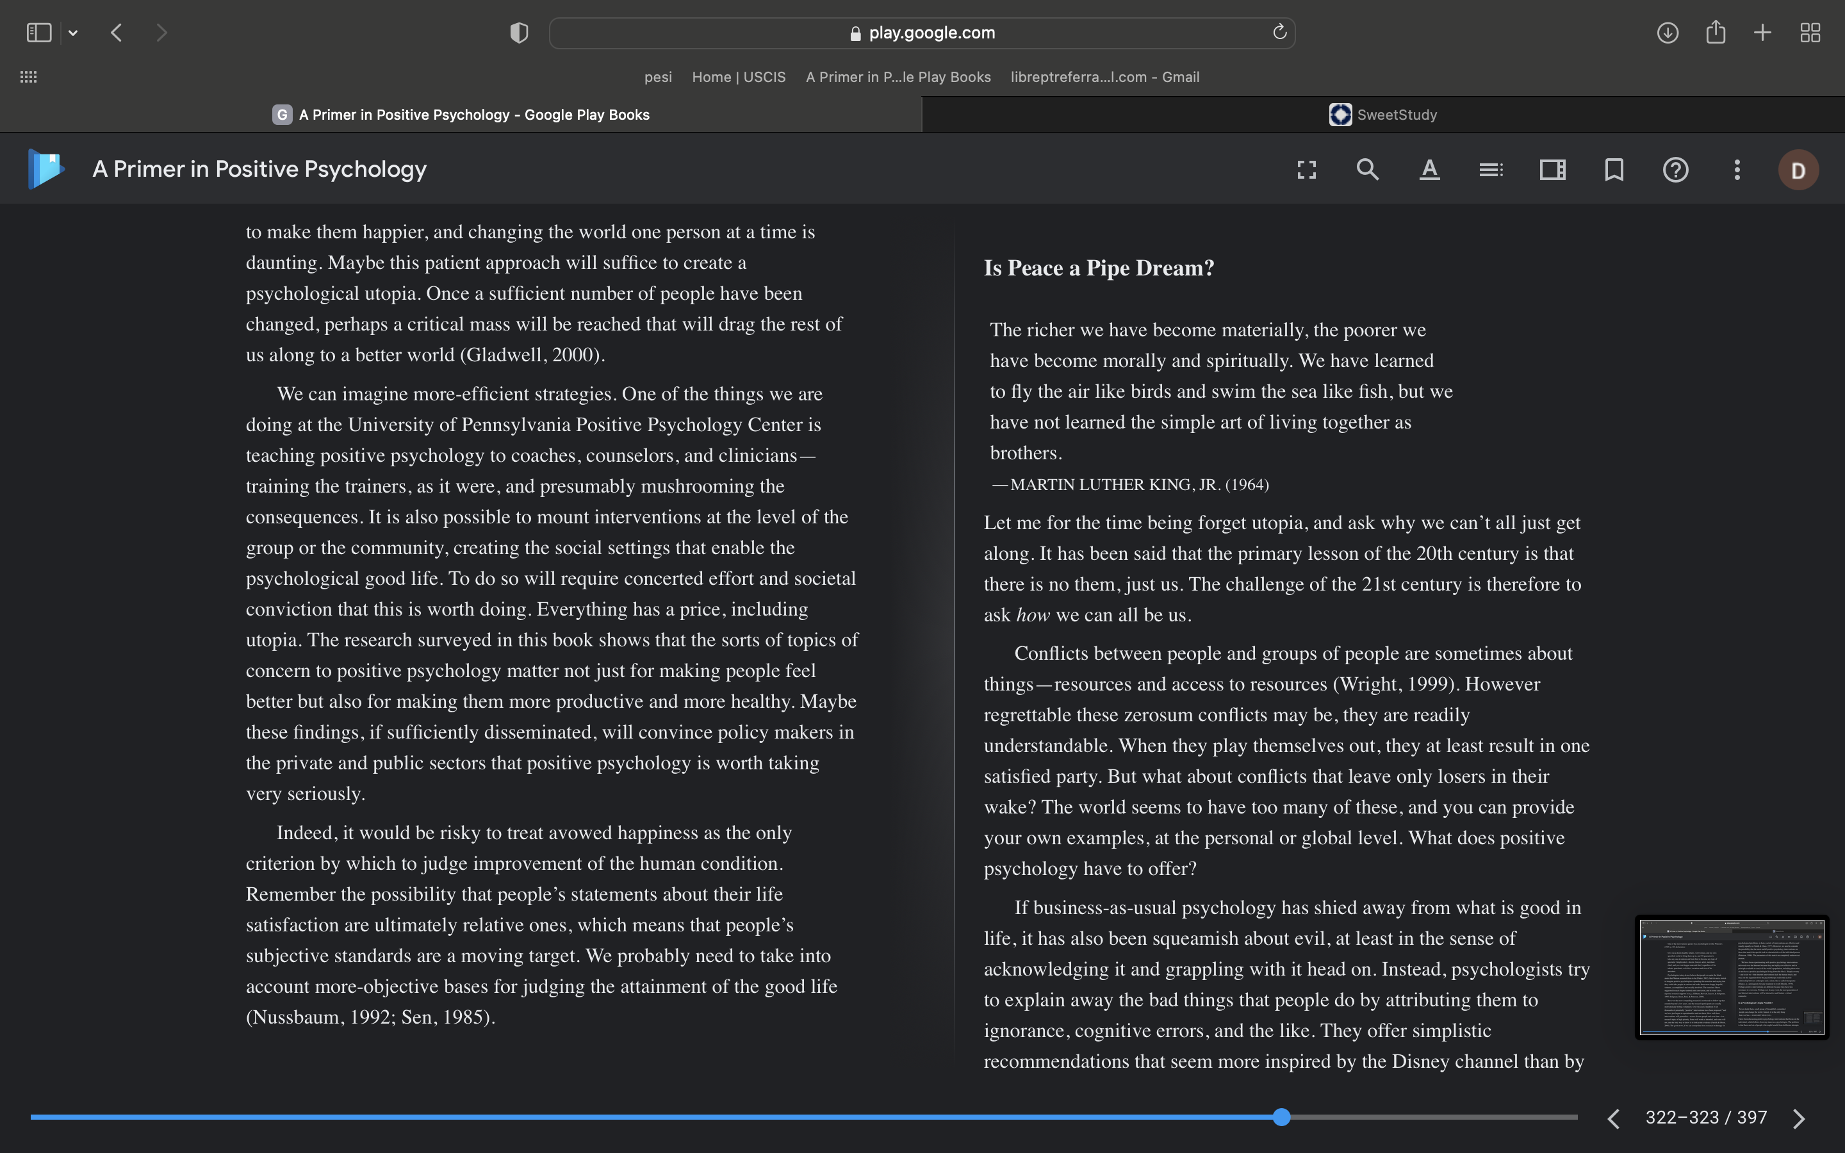Open the help menu

click(1676, 169)
